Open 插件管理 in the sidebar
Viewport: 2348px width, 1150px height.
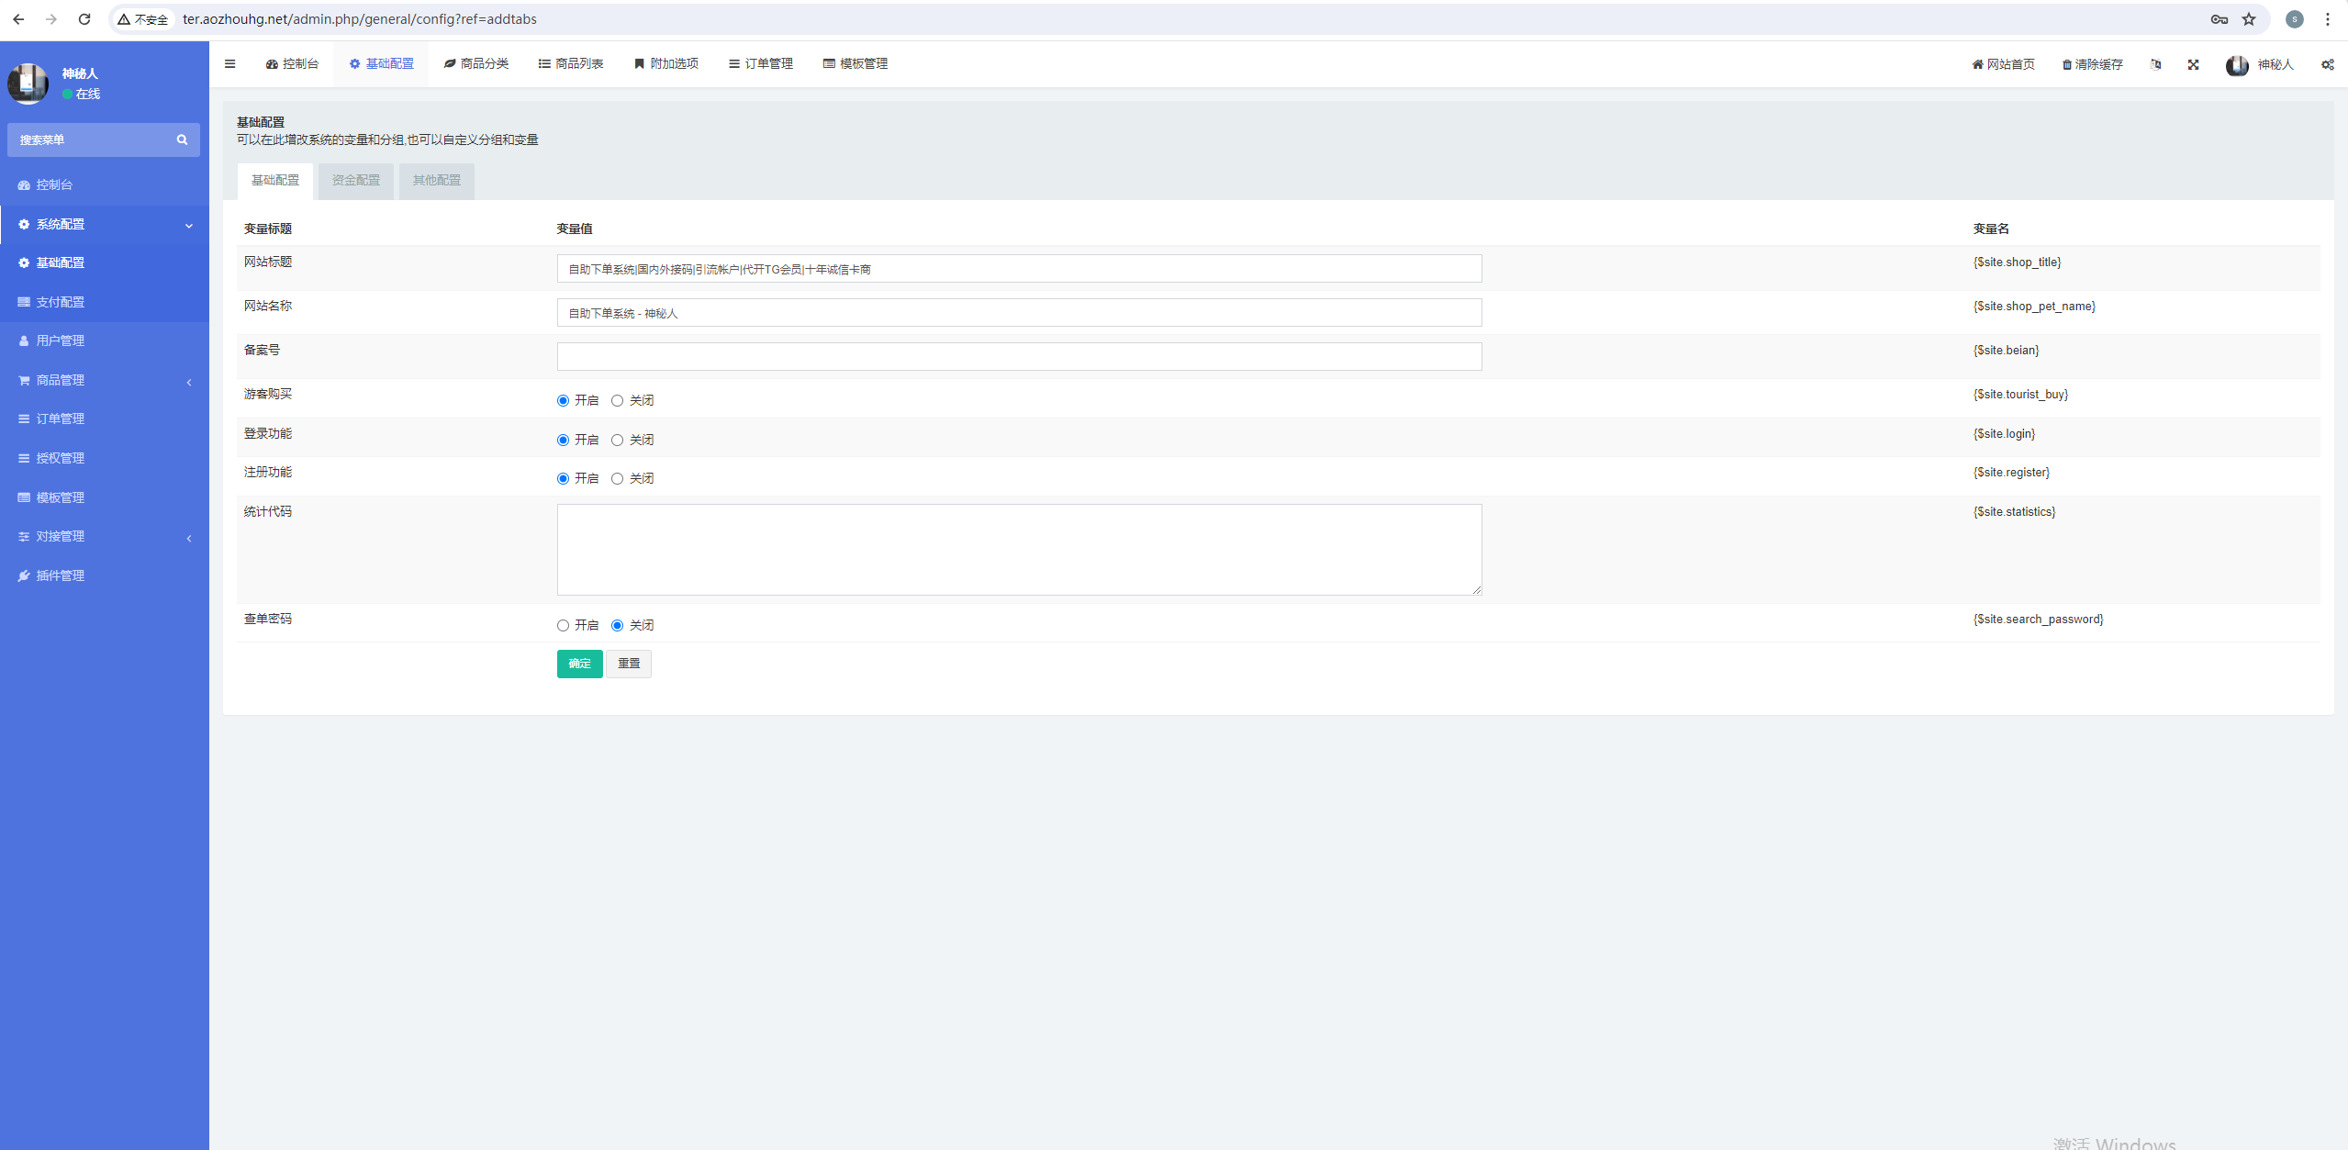[x=61, y=575]
